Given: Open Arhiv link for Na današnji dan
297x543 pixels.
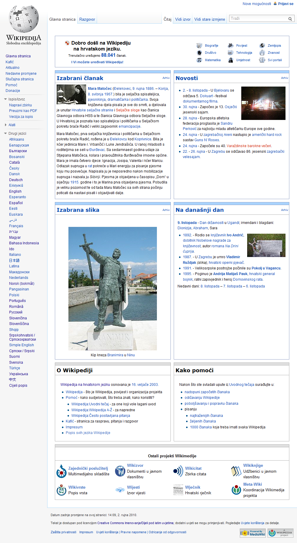Looking at the screenshot, I should point(285,210).
